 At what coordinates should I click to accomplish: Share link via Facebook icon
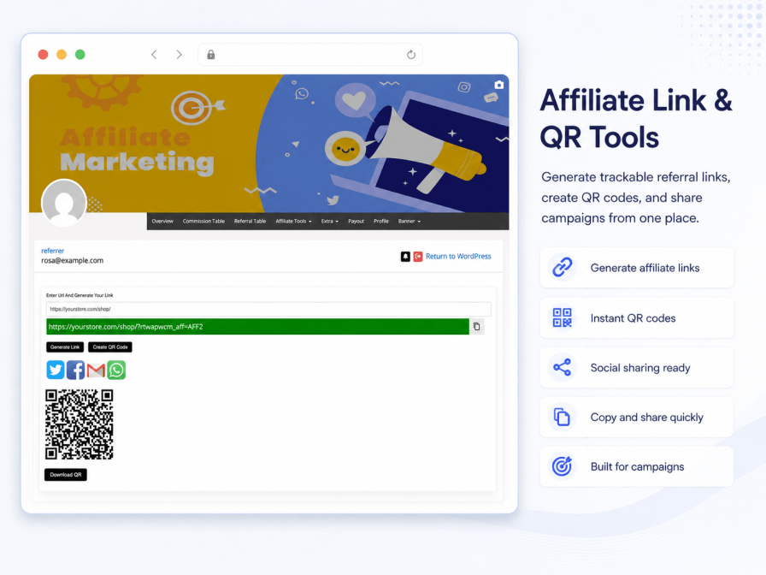point(75,370)
